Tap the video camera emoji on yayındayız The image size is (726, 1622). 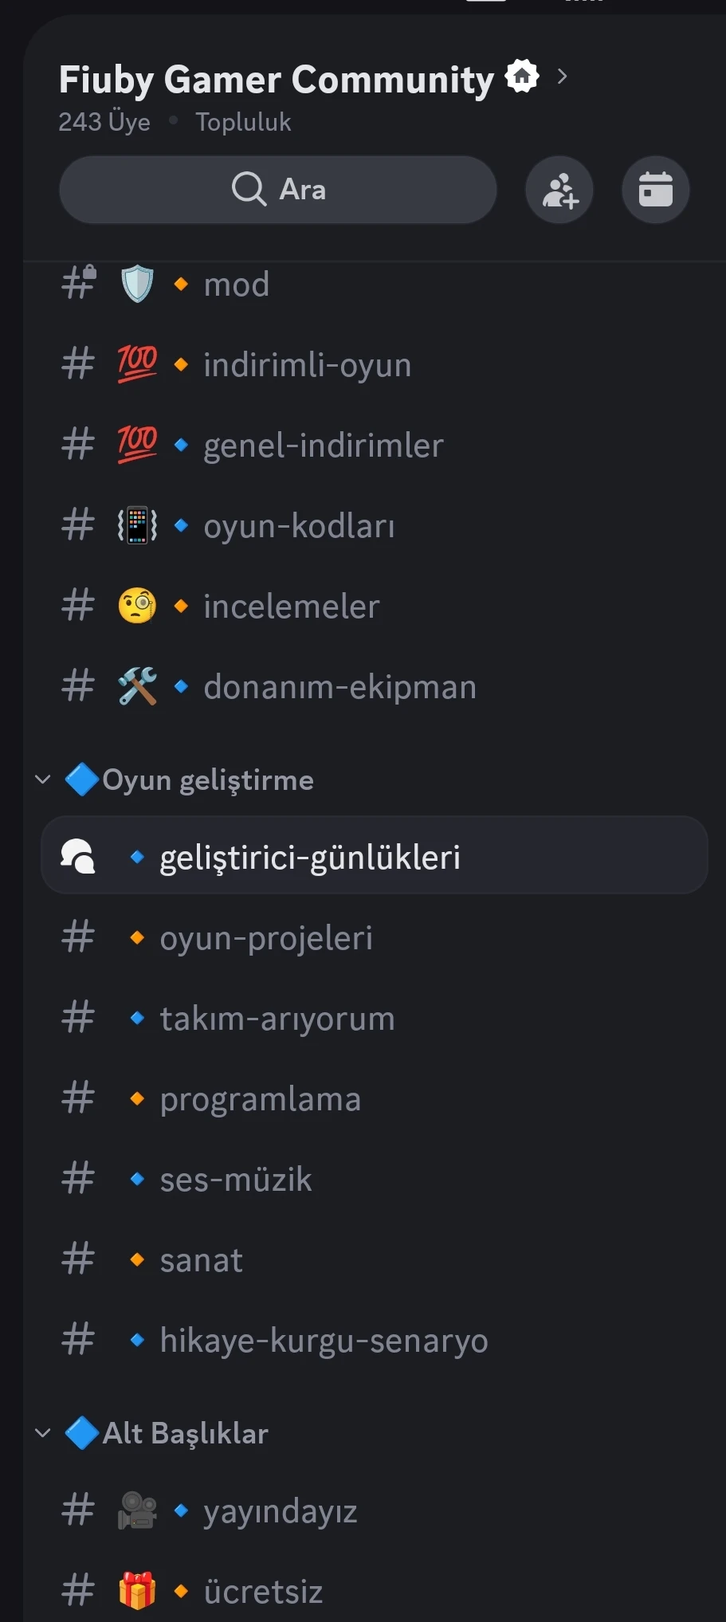pyautogui.click(x=137, y=1510)
